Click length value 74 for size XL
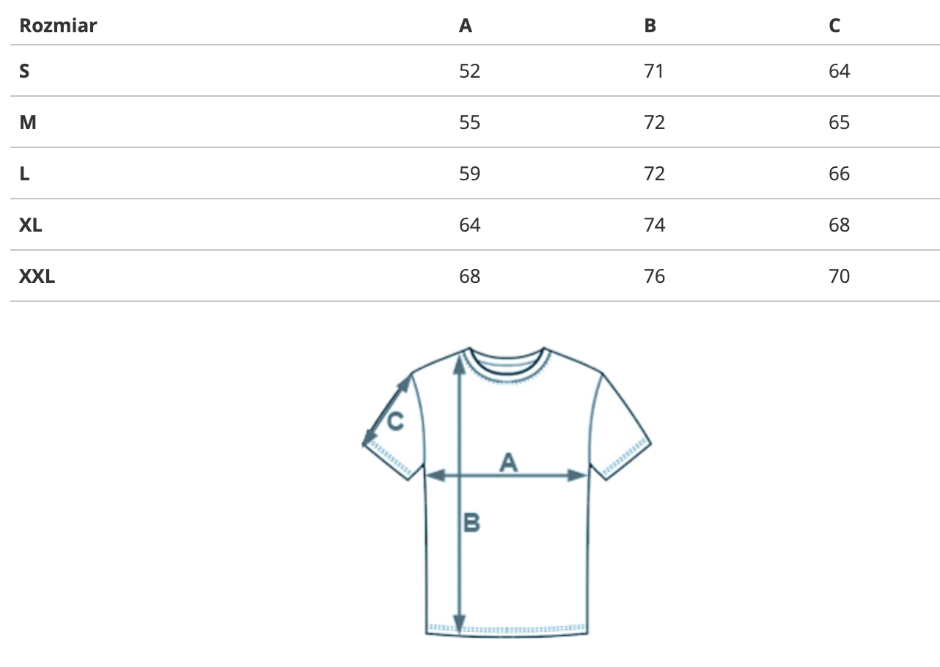 [654, 225]
